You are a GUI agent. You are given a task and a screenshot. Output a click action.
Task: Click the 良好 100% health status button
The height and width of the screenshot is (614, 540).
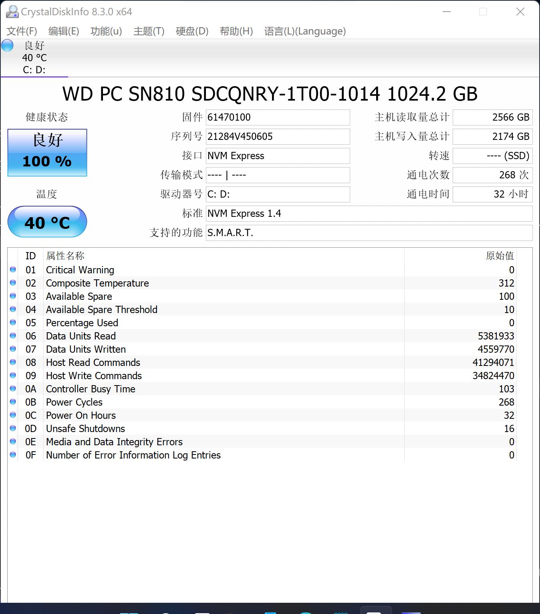pos(47,152)
